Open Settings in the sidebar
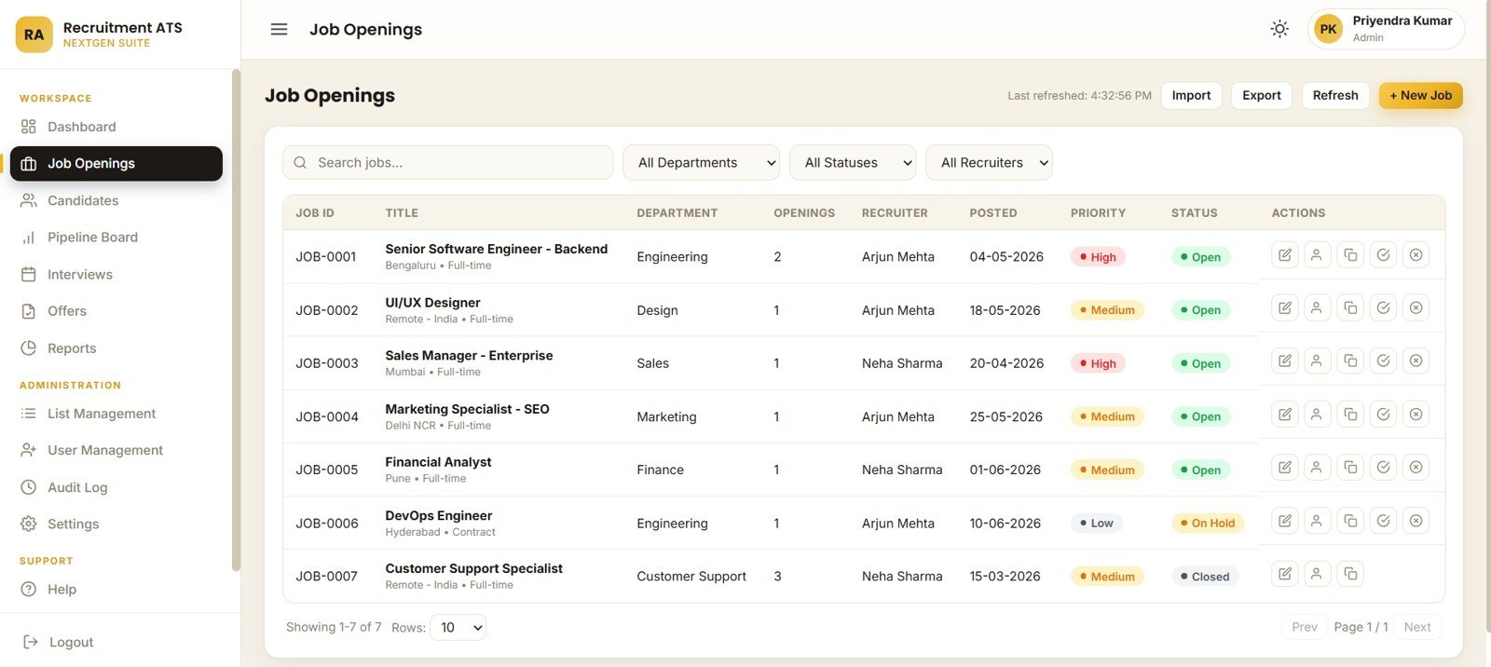This screenshot has height=667, width=1491. pyautogui.click(x=116, y=524)
